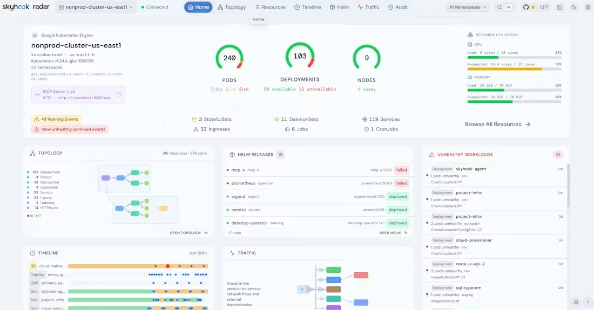Click the Helm Releases package icon
Screen dimensions: 594x310
click(232, 155)
